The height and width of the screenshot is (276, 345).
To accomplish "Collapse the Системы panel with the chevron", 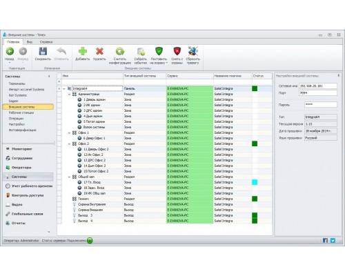I will pos(49,76).
